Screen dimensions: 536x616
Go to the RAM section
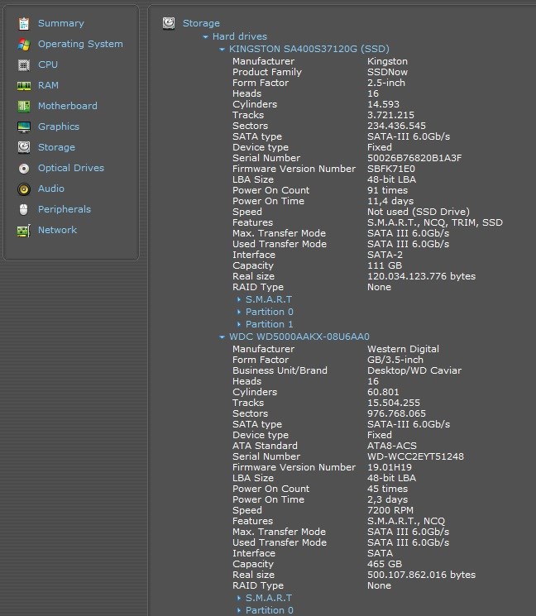coord(48,85)
